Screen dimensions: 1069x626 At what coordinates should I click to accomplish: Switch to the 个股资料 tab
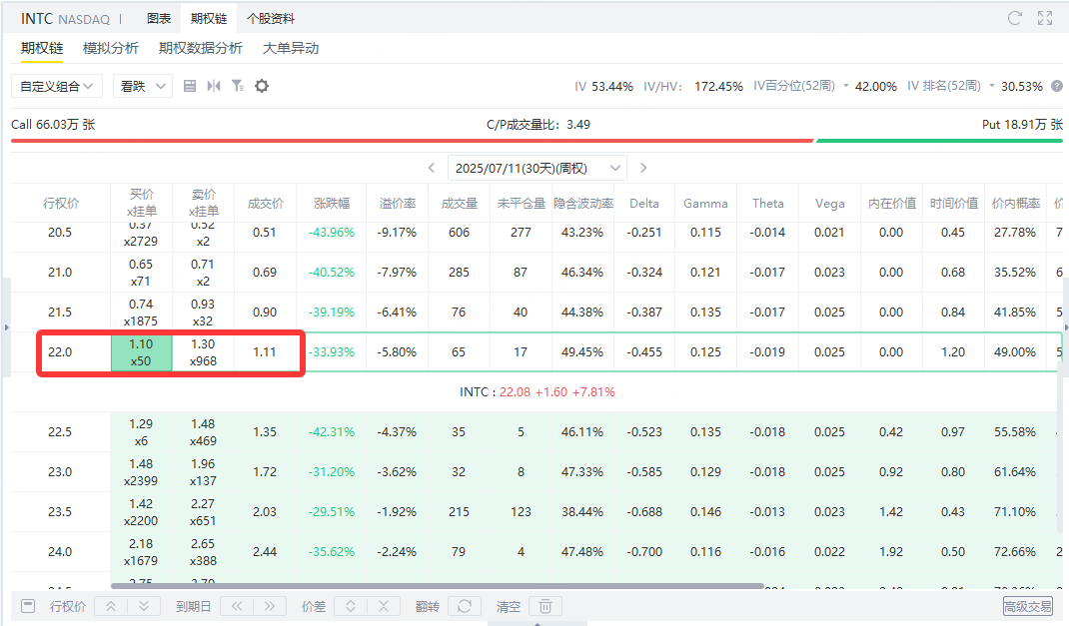coord(271,18)
